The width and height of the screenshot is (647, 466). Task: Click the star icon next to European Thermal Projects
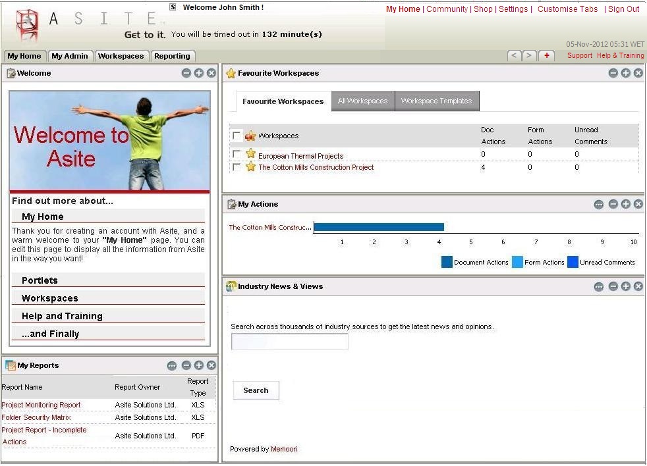pos(250,154)
